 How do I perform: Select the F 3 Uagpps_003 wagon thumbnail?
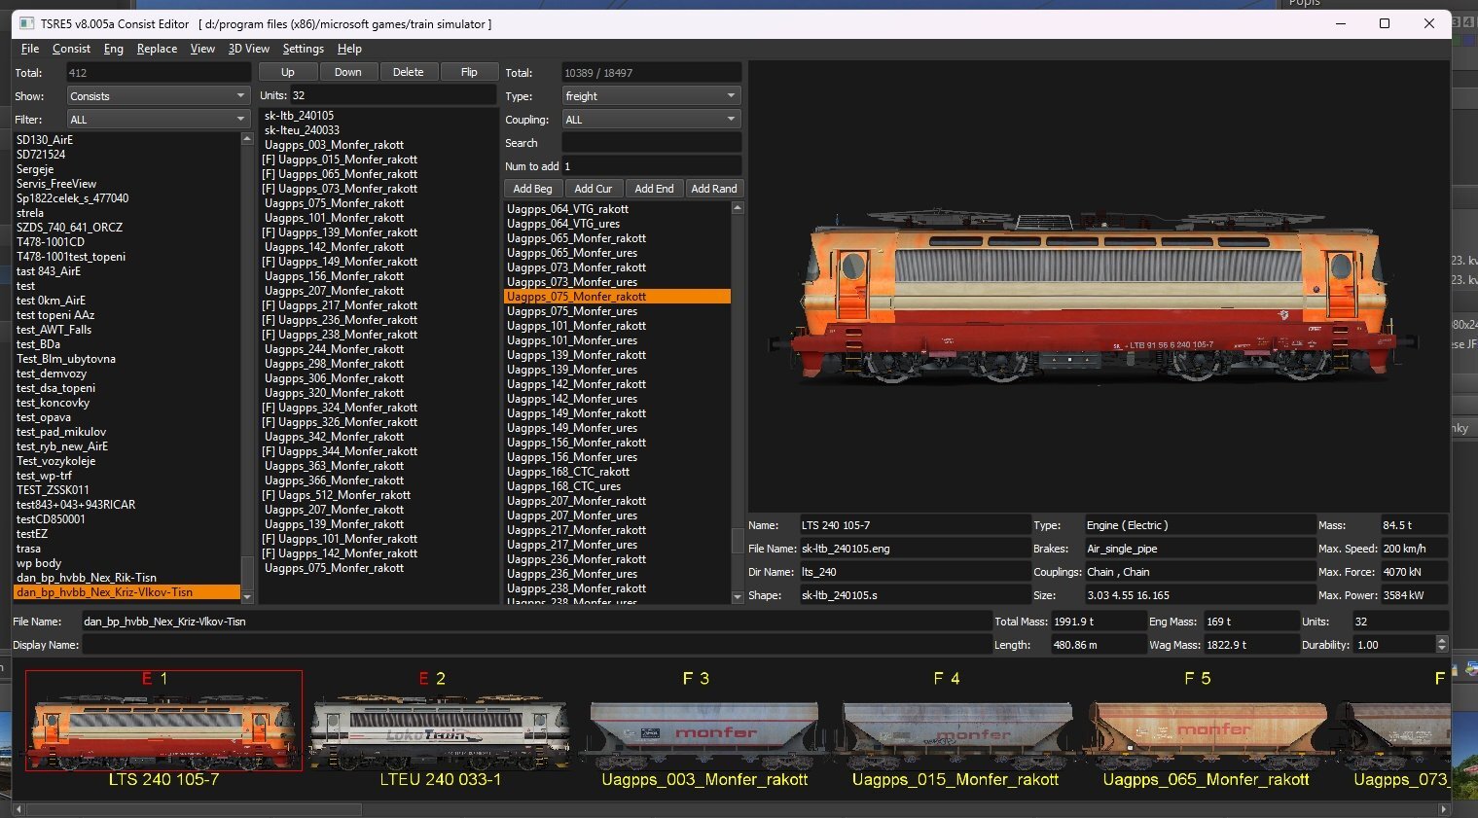(x=704, y=729)
